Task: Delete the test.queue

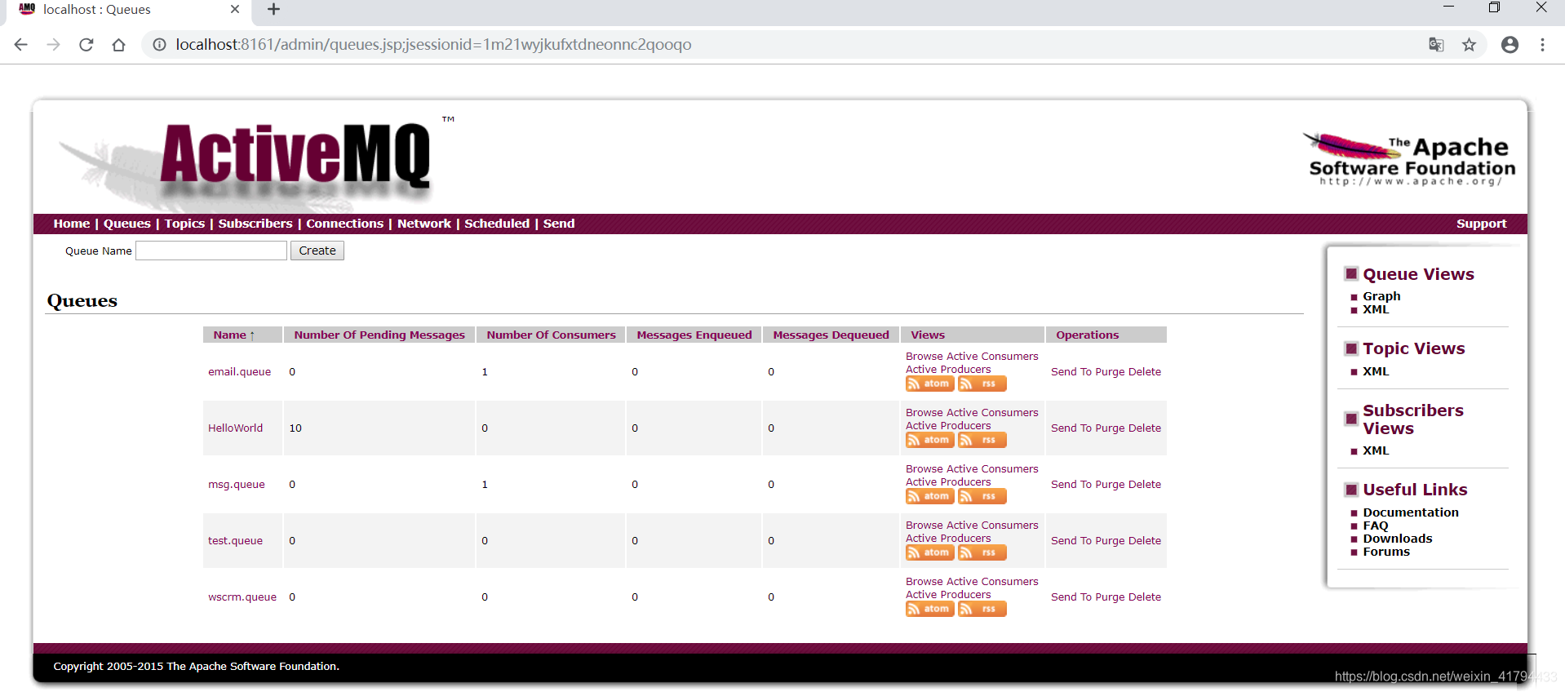Action: [1145, 541]
